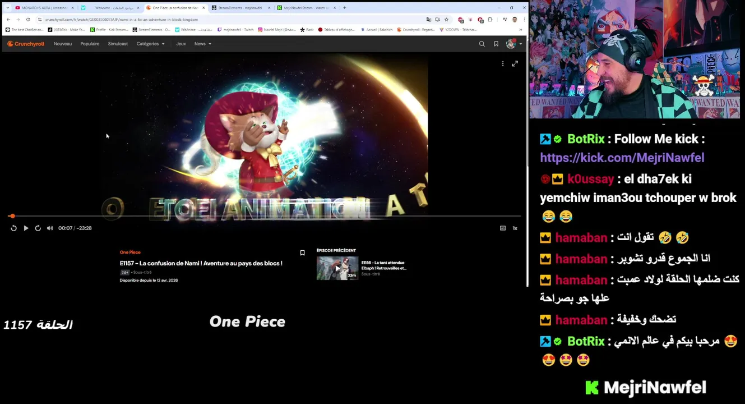The height and width of the screenshot is (404, 745).
Task: Open a new browser tab
Action: click(344, 8)
